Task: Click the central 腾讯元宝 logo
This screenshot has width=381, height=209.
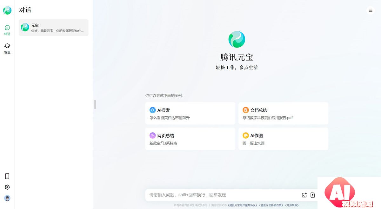Action: click(x=237, y=40)
